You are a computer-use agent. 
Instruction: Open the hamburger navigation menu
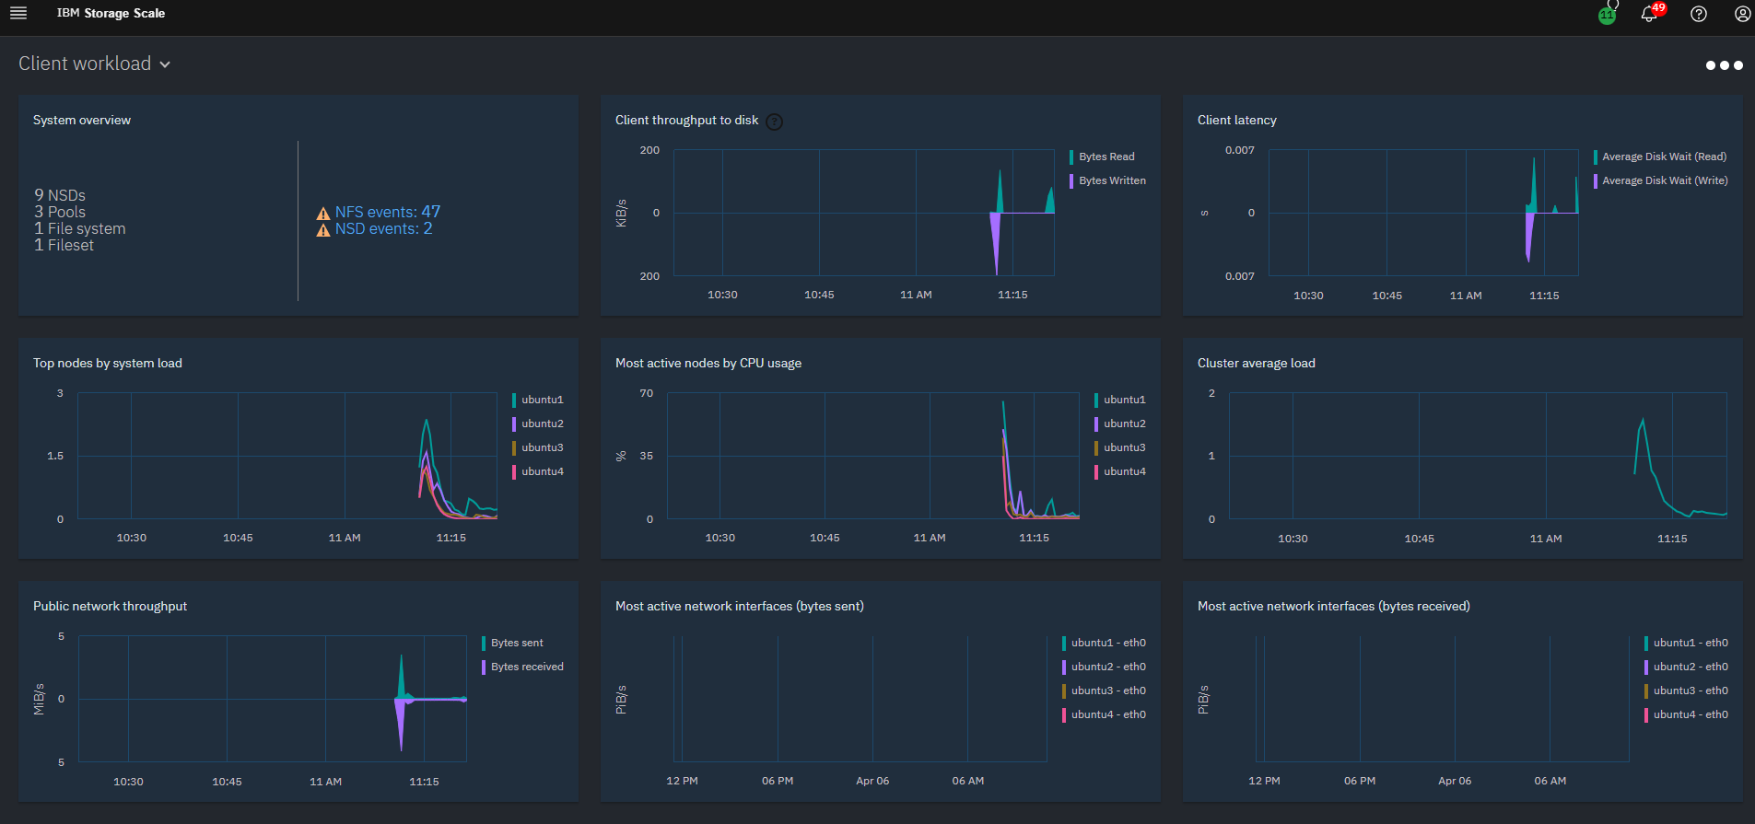click(18, 13)
